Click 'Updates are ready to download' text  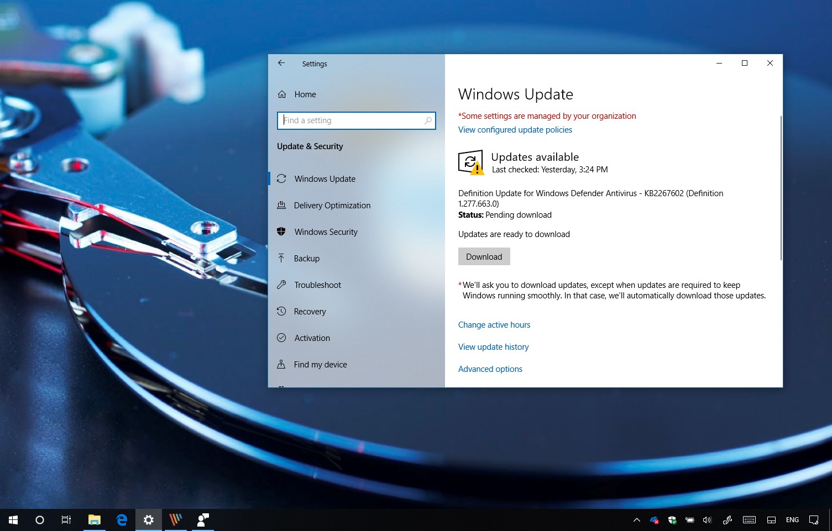514,234
